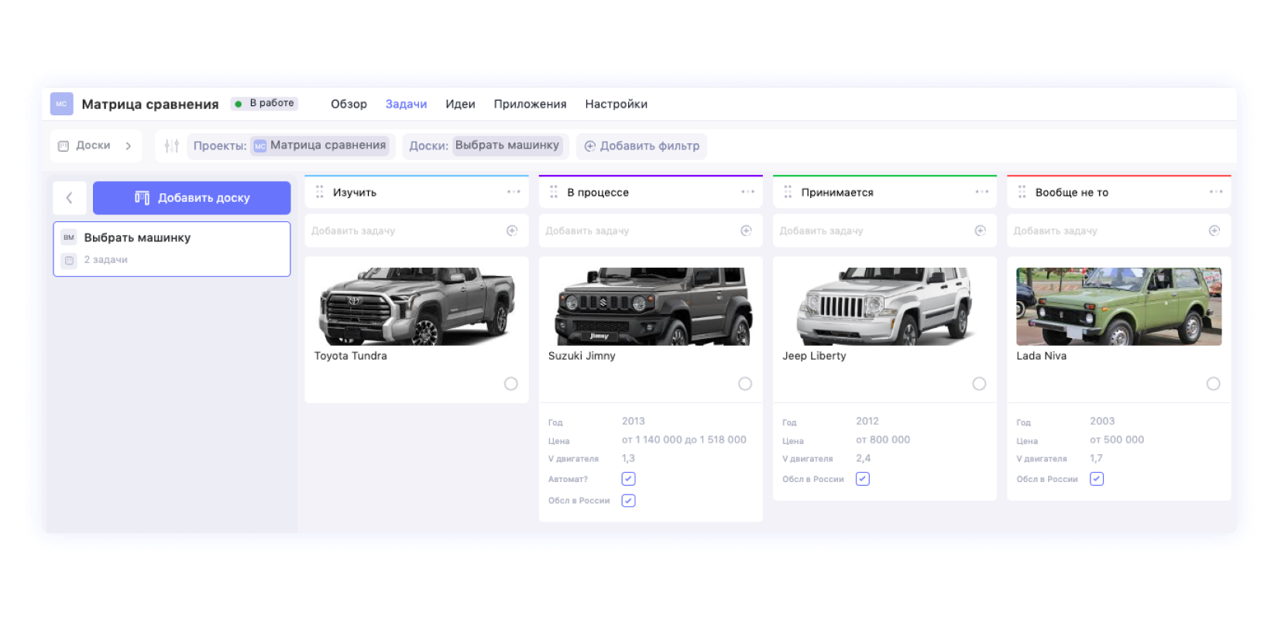Click the Добавить доску button
Image resolution: width=1278 pixels, height=619 pixels.
[192, 198]
